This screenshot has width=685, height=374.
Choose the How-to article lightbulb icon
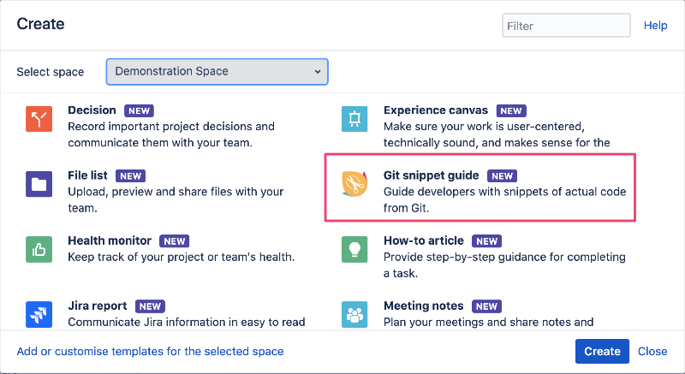[x=354, y=249]
